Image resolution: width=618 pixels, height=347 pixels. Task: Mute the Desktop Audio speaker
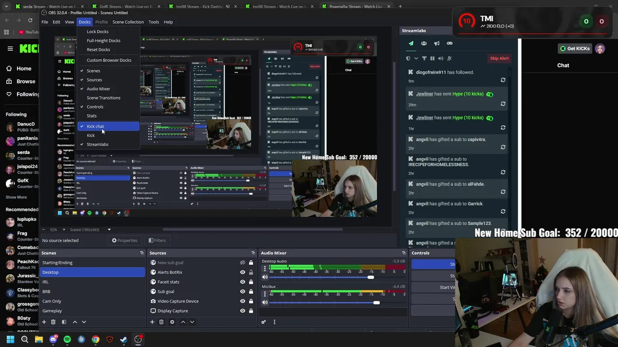pos(265,277)
